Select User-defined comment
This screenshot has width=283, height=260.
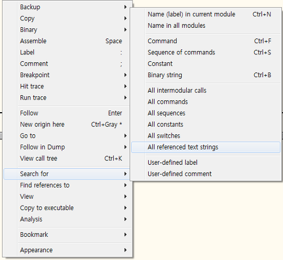click(206, 174)
